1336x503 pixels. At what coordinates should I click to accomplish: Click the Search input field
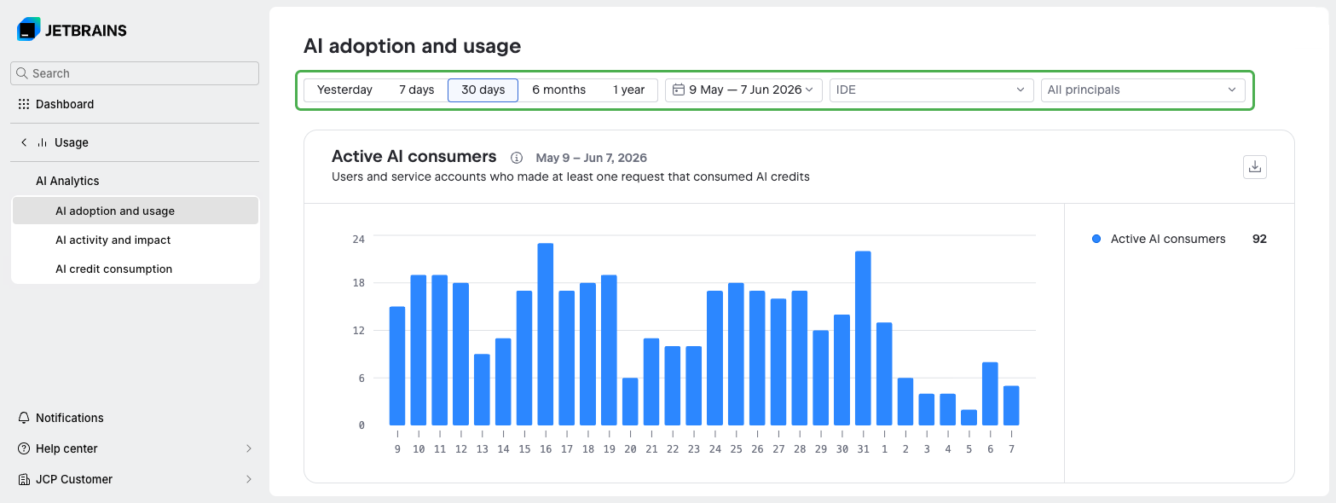(135, 73)
